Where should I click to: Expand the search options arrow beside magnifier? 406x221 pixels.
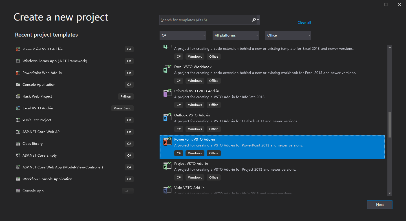tap(258, 20)
